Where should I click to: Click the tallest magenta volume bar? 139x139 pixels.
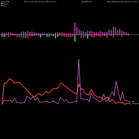(x=75, y=29)
